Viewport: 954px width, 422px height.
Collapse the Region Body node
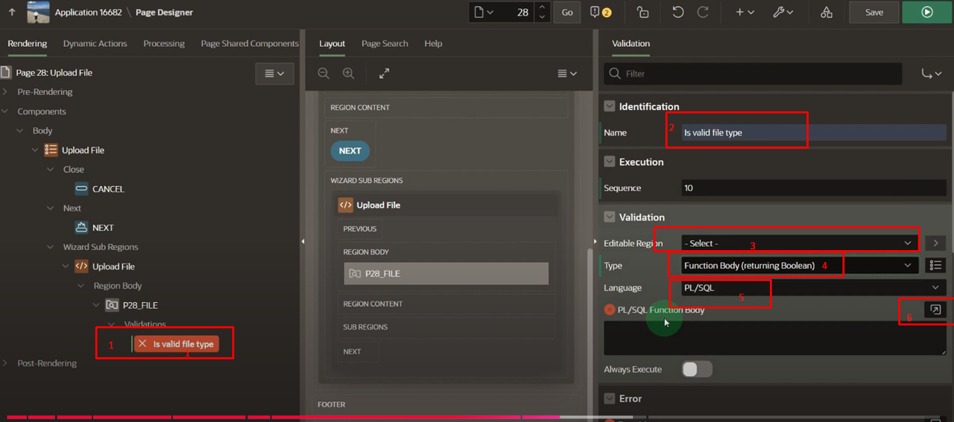[81, 286]
